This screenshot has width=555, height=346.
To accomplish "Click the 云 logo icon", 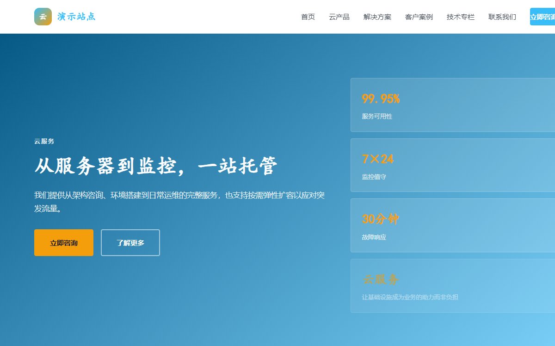I will (x=43, y=17).
